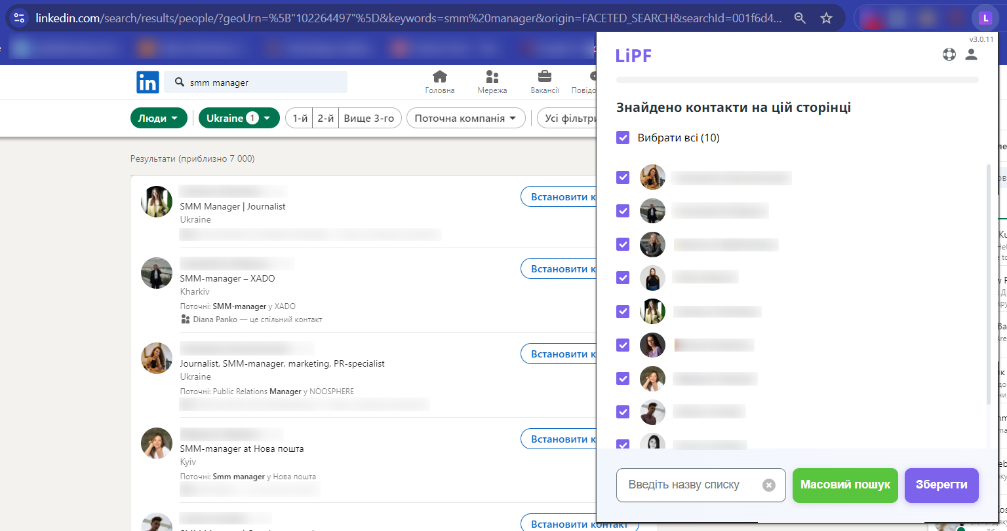Uncheck the sixth contact in LiPF list
The height and width of the screenshot is (531, 1007).
click(x=623, y=344)
